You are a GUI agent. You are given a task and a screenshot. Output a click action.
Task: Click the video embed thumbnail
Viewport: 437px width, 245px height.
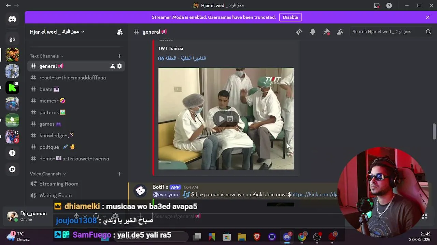[x=226, y=118]
